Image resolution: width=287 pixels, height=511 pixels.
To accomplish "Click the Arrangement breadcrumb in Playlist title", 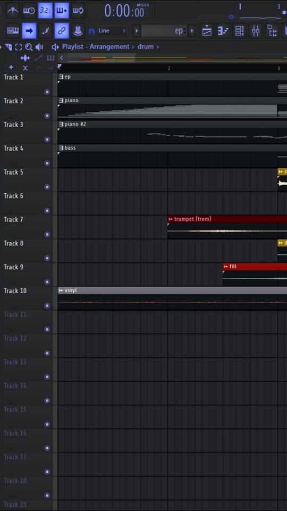I will (x=109, y=47).
